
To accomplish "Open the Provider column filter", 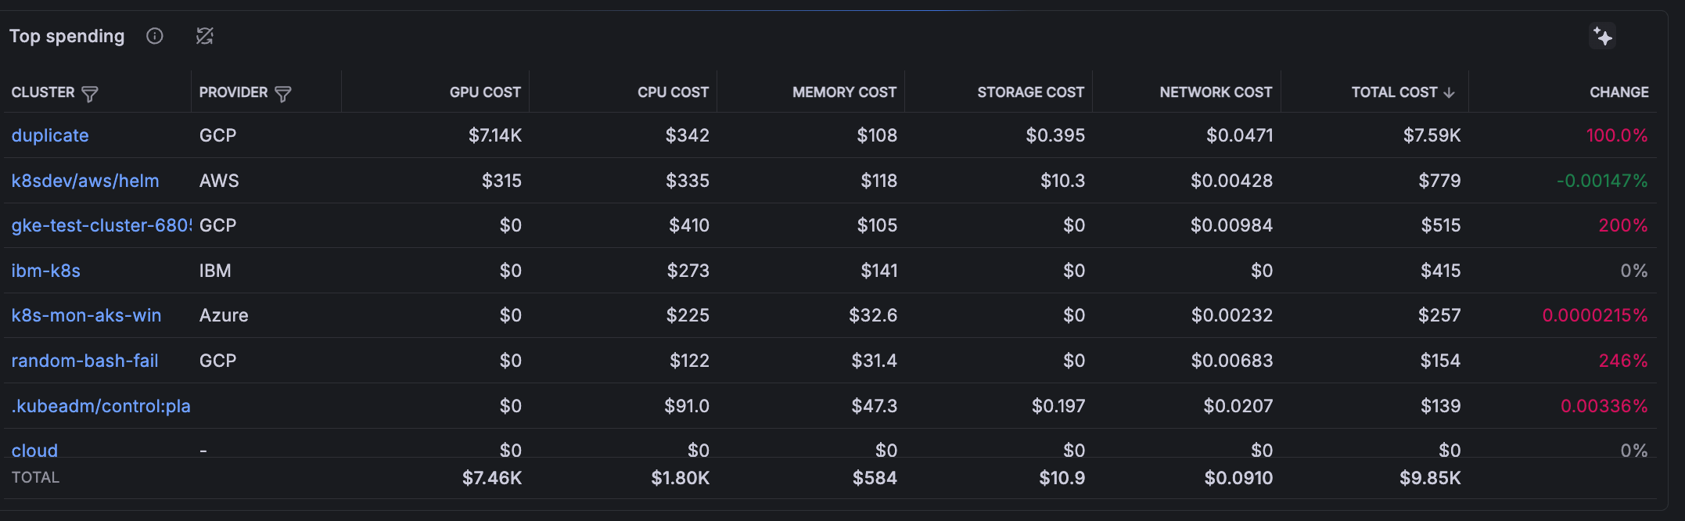I will (x=283, y=94).
